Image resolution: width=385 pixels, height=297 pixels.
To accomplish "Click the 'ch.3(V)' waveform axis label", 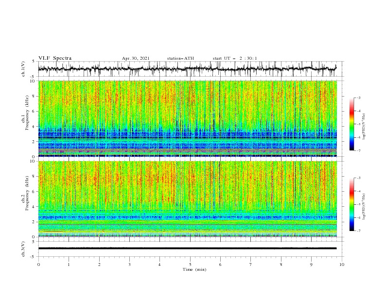I will coord(23,249).
